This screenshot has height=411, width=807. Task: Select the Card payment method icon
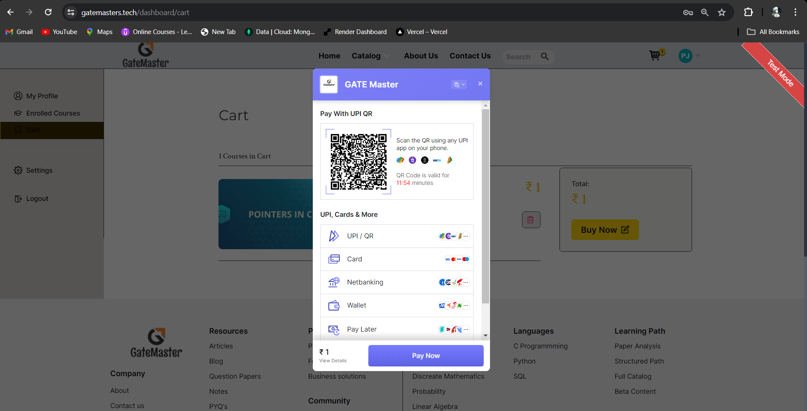[334, 259]
